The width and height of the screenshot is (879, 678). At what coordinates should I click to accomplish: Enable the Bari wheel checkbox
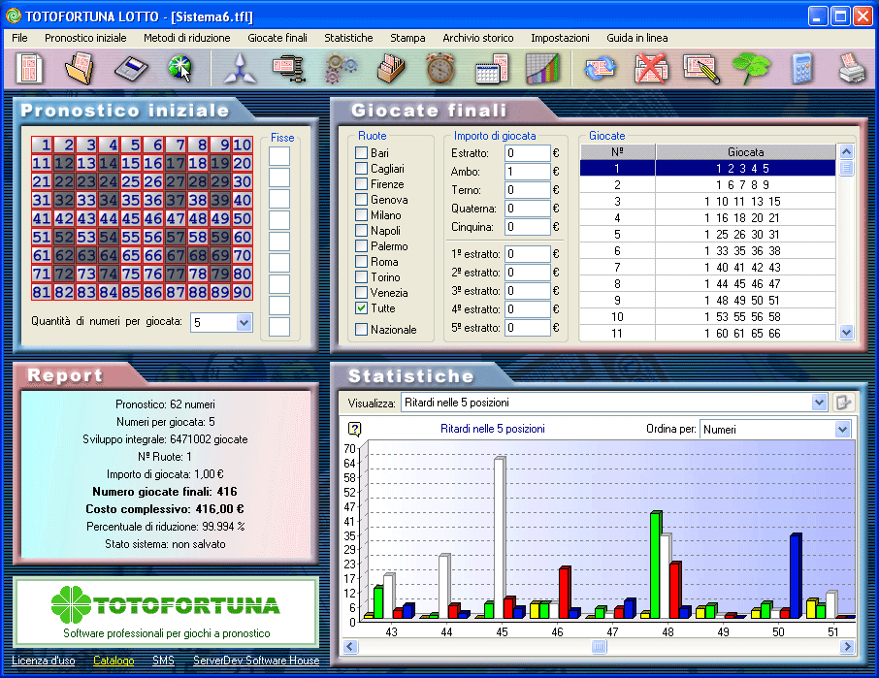362,153
